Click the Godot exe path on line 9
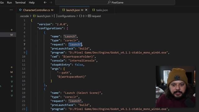Viewport: 199px width, 112px height. coord(118,53)
